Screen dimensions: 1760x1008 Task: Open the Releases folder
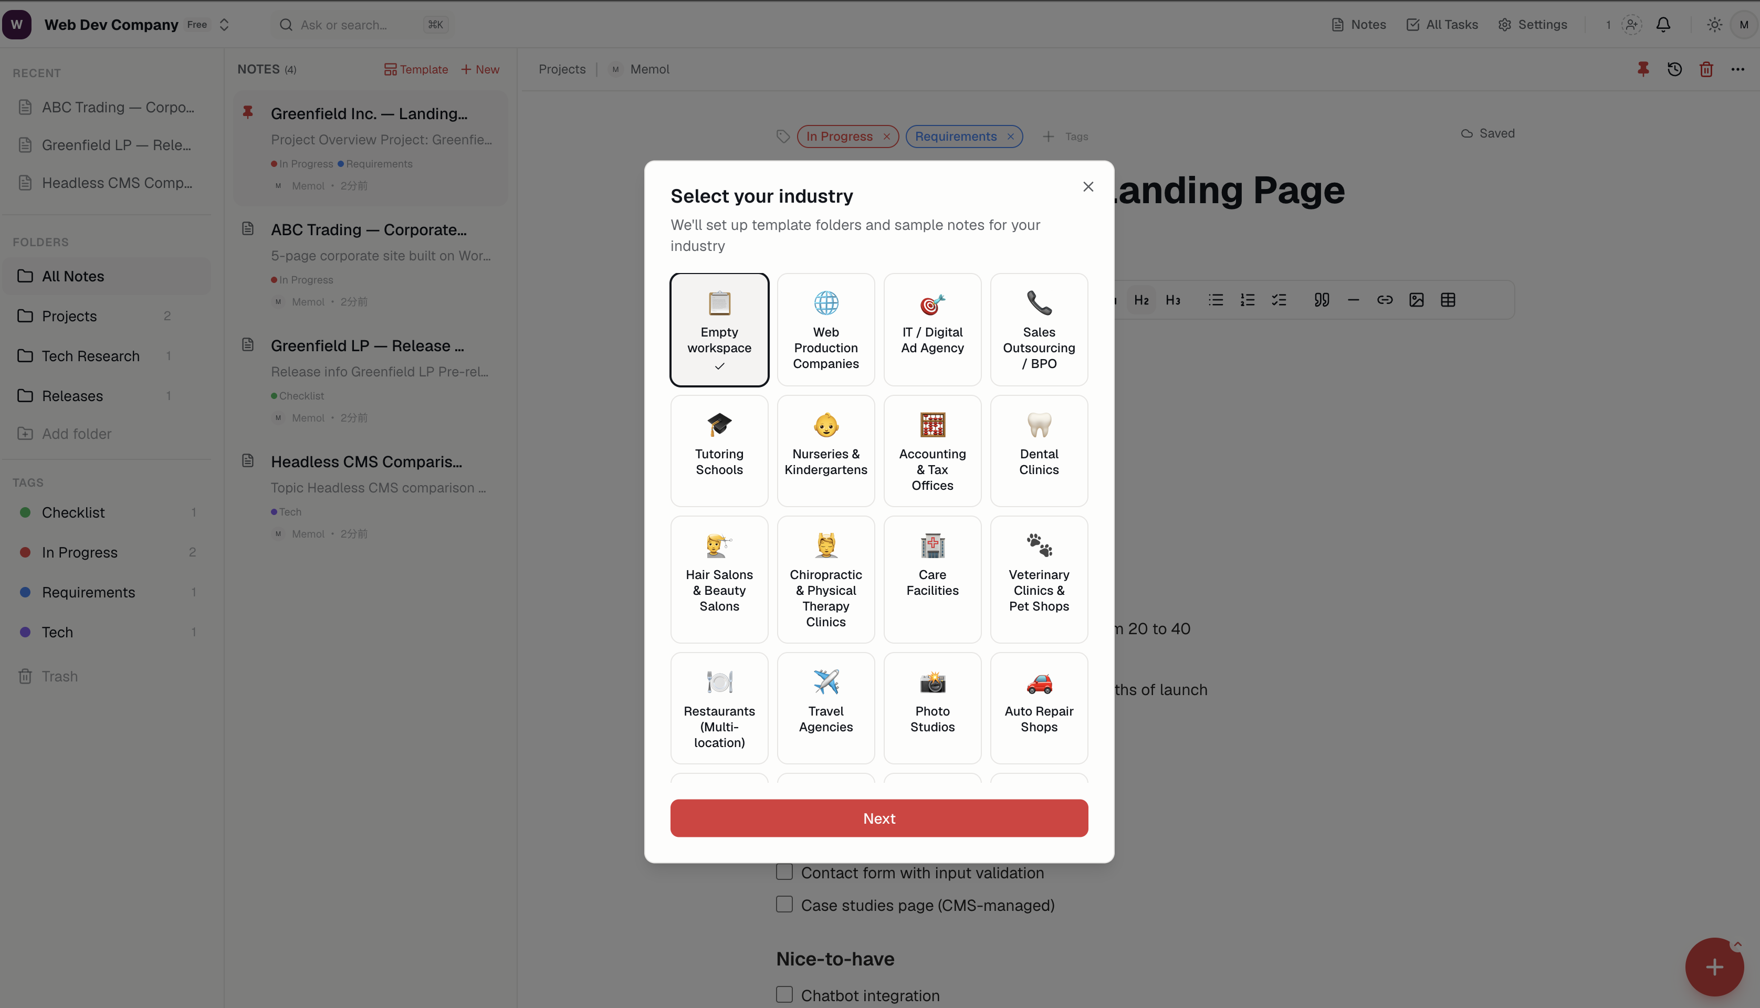[107, 396]
